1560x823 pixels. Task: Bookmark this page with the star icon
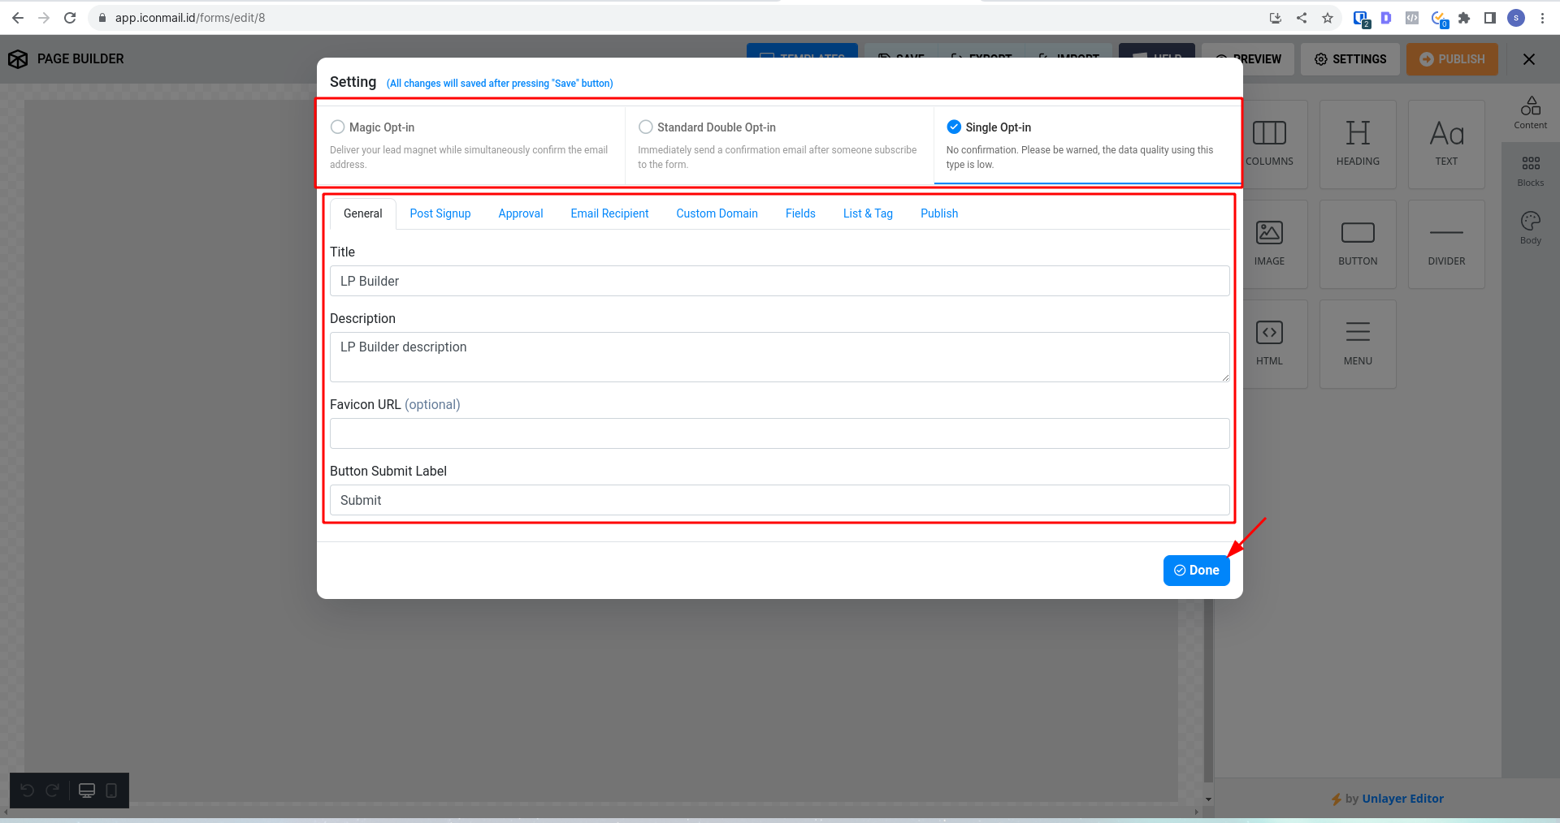click(x=1328, y=18)
